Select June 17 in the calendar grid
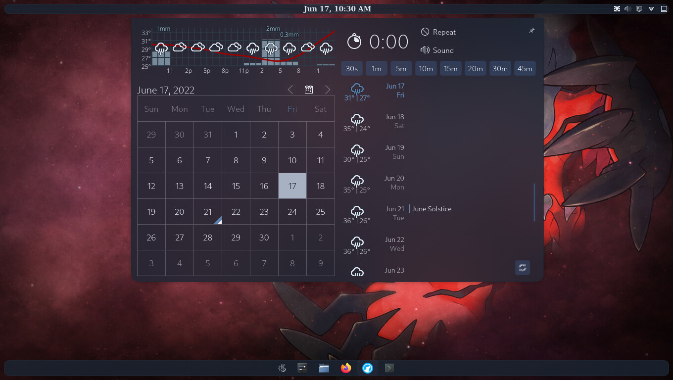Image resolution: width=673 pixels, height=380 pixels. (292, 186)
